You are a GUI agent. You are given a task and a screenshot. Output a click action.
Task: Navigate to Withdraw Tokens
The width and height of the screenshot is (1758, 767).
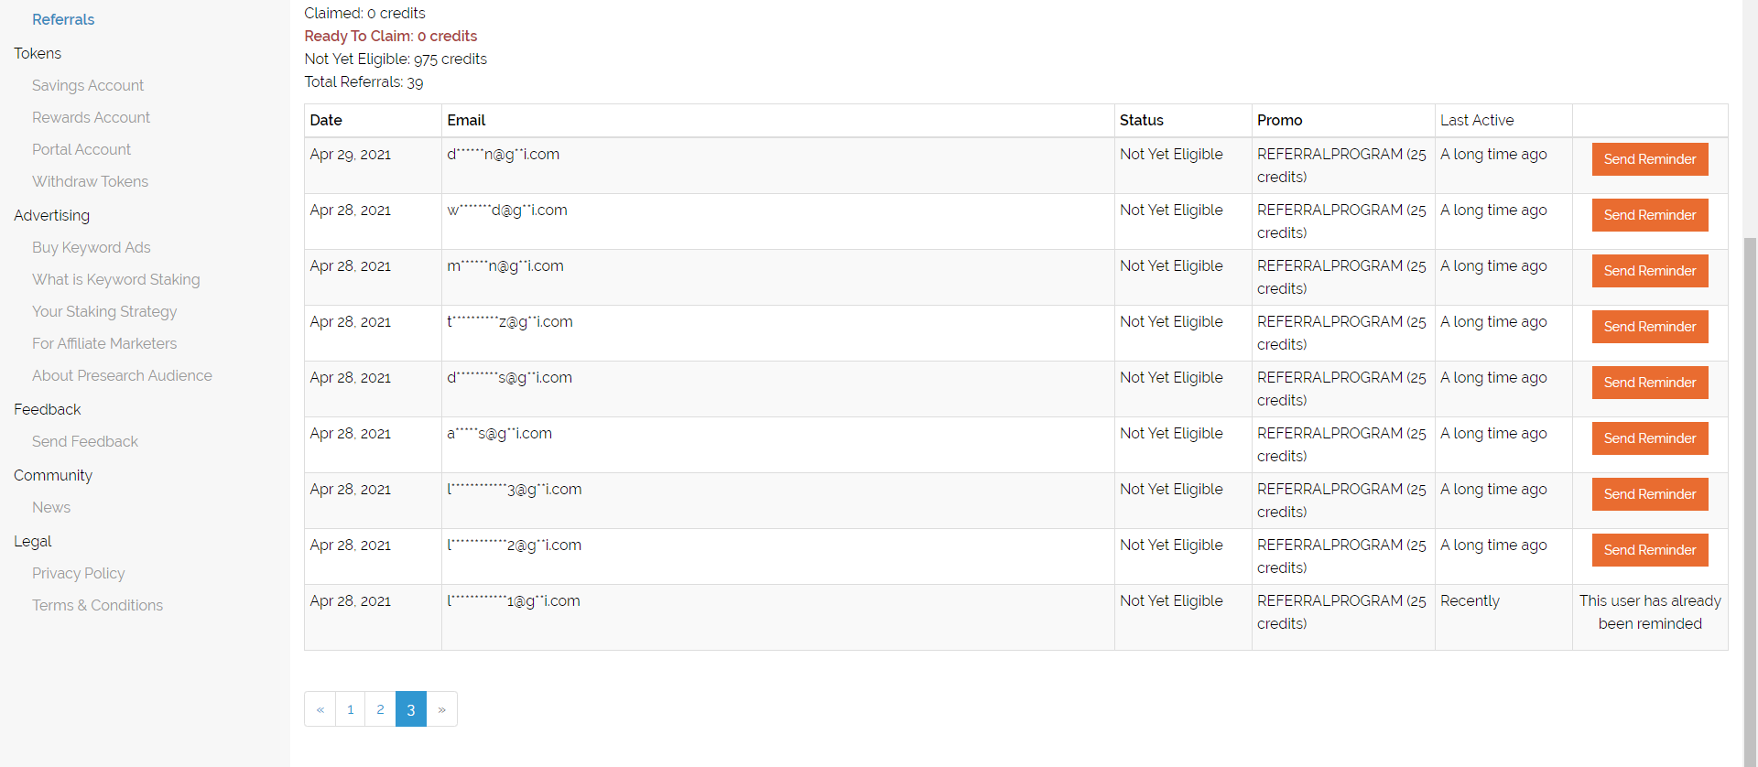pyautogui.click(x=90, y=181)
